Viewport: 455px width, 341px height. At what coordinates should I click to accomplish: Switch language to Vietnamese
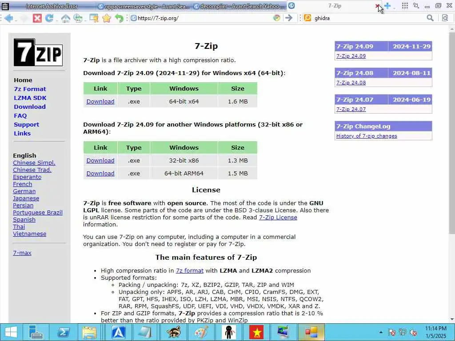tap(29, 234)
